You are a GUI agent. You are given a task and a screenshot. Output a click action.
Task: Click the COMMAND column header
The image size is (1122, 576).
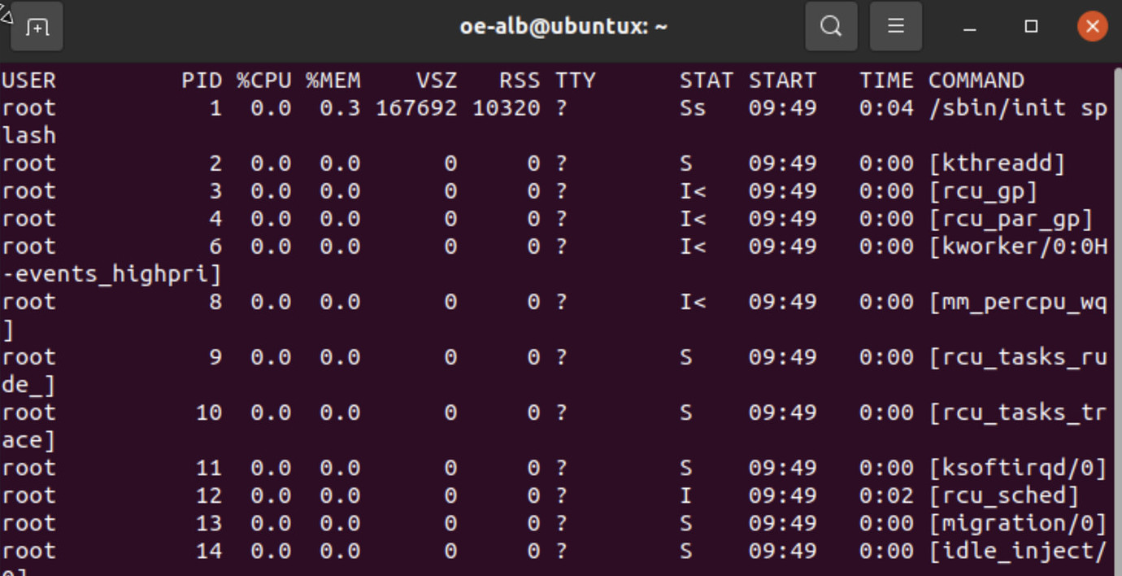point(975,80)
